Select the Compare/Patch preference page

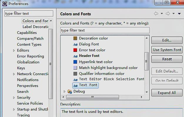[30, 39]
